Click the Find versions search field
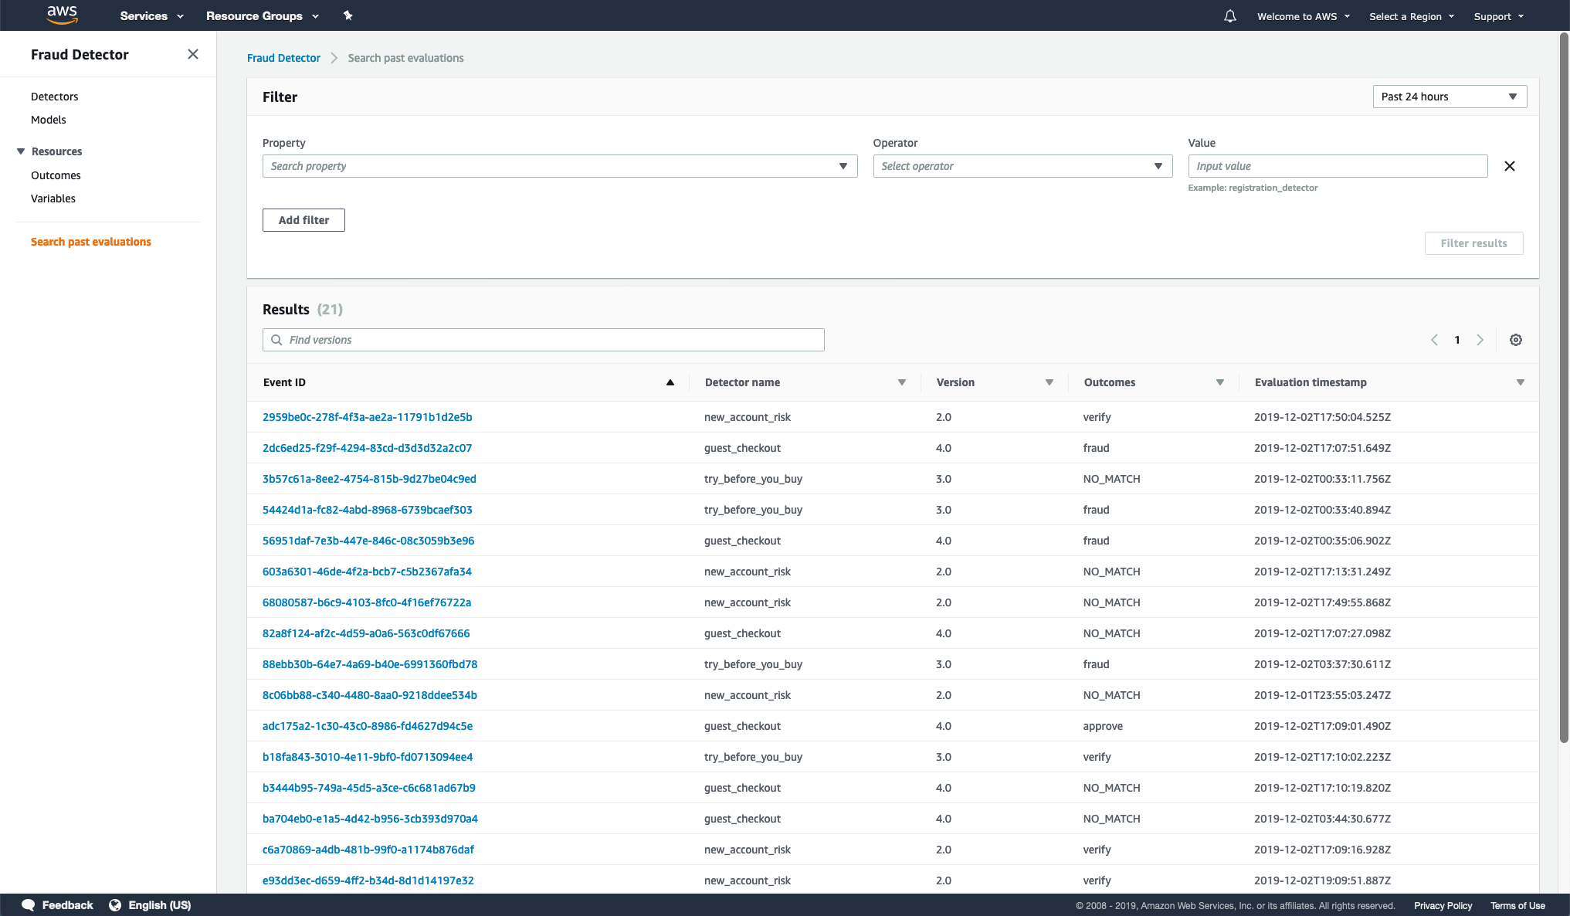Viewport: 1570px width, 916px height. (544, 340)
